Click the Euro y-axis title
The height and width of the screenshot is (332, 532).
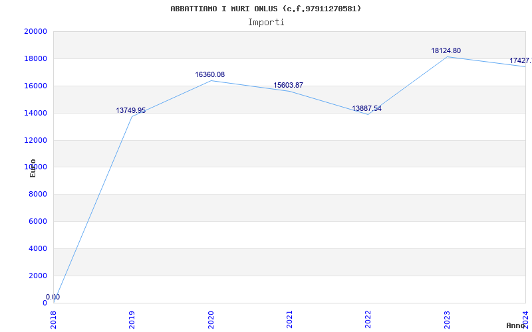33,168
